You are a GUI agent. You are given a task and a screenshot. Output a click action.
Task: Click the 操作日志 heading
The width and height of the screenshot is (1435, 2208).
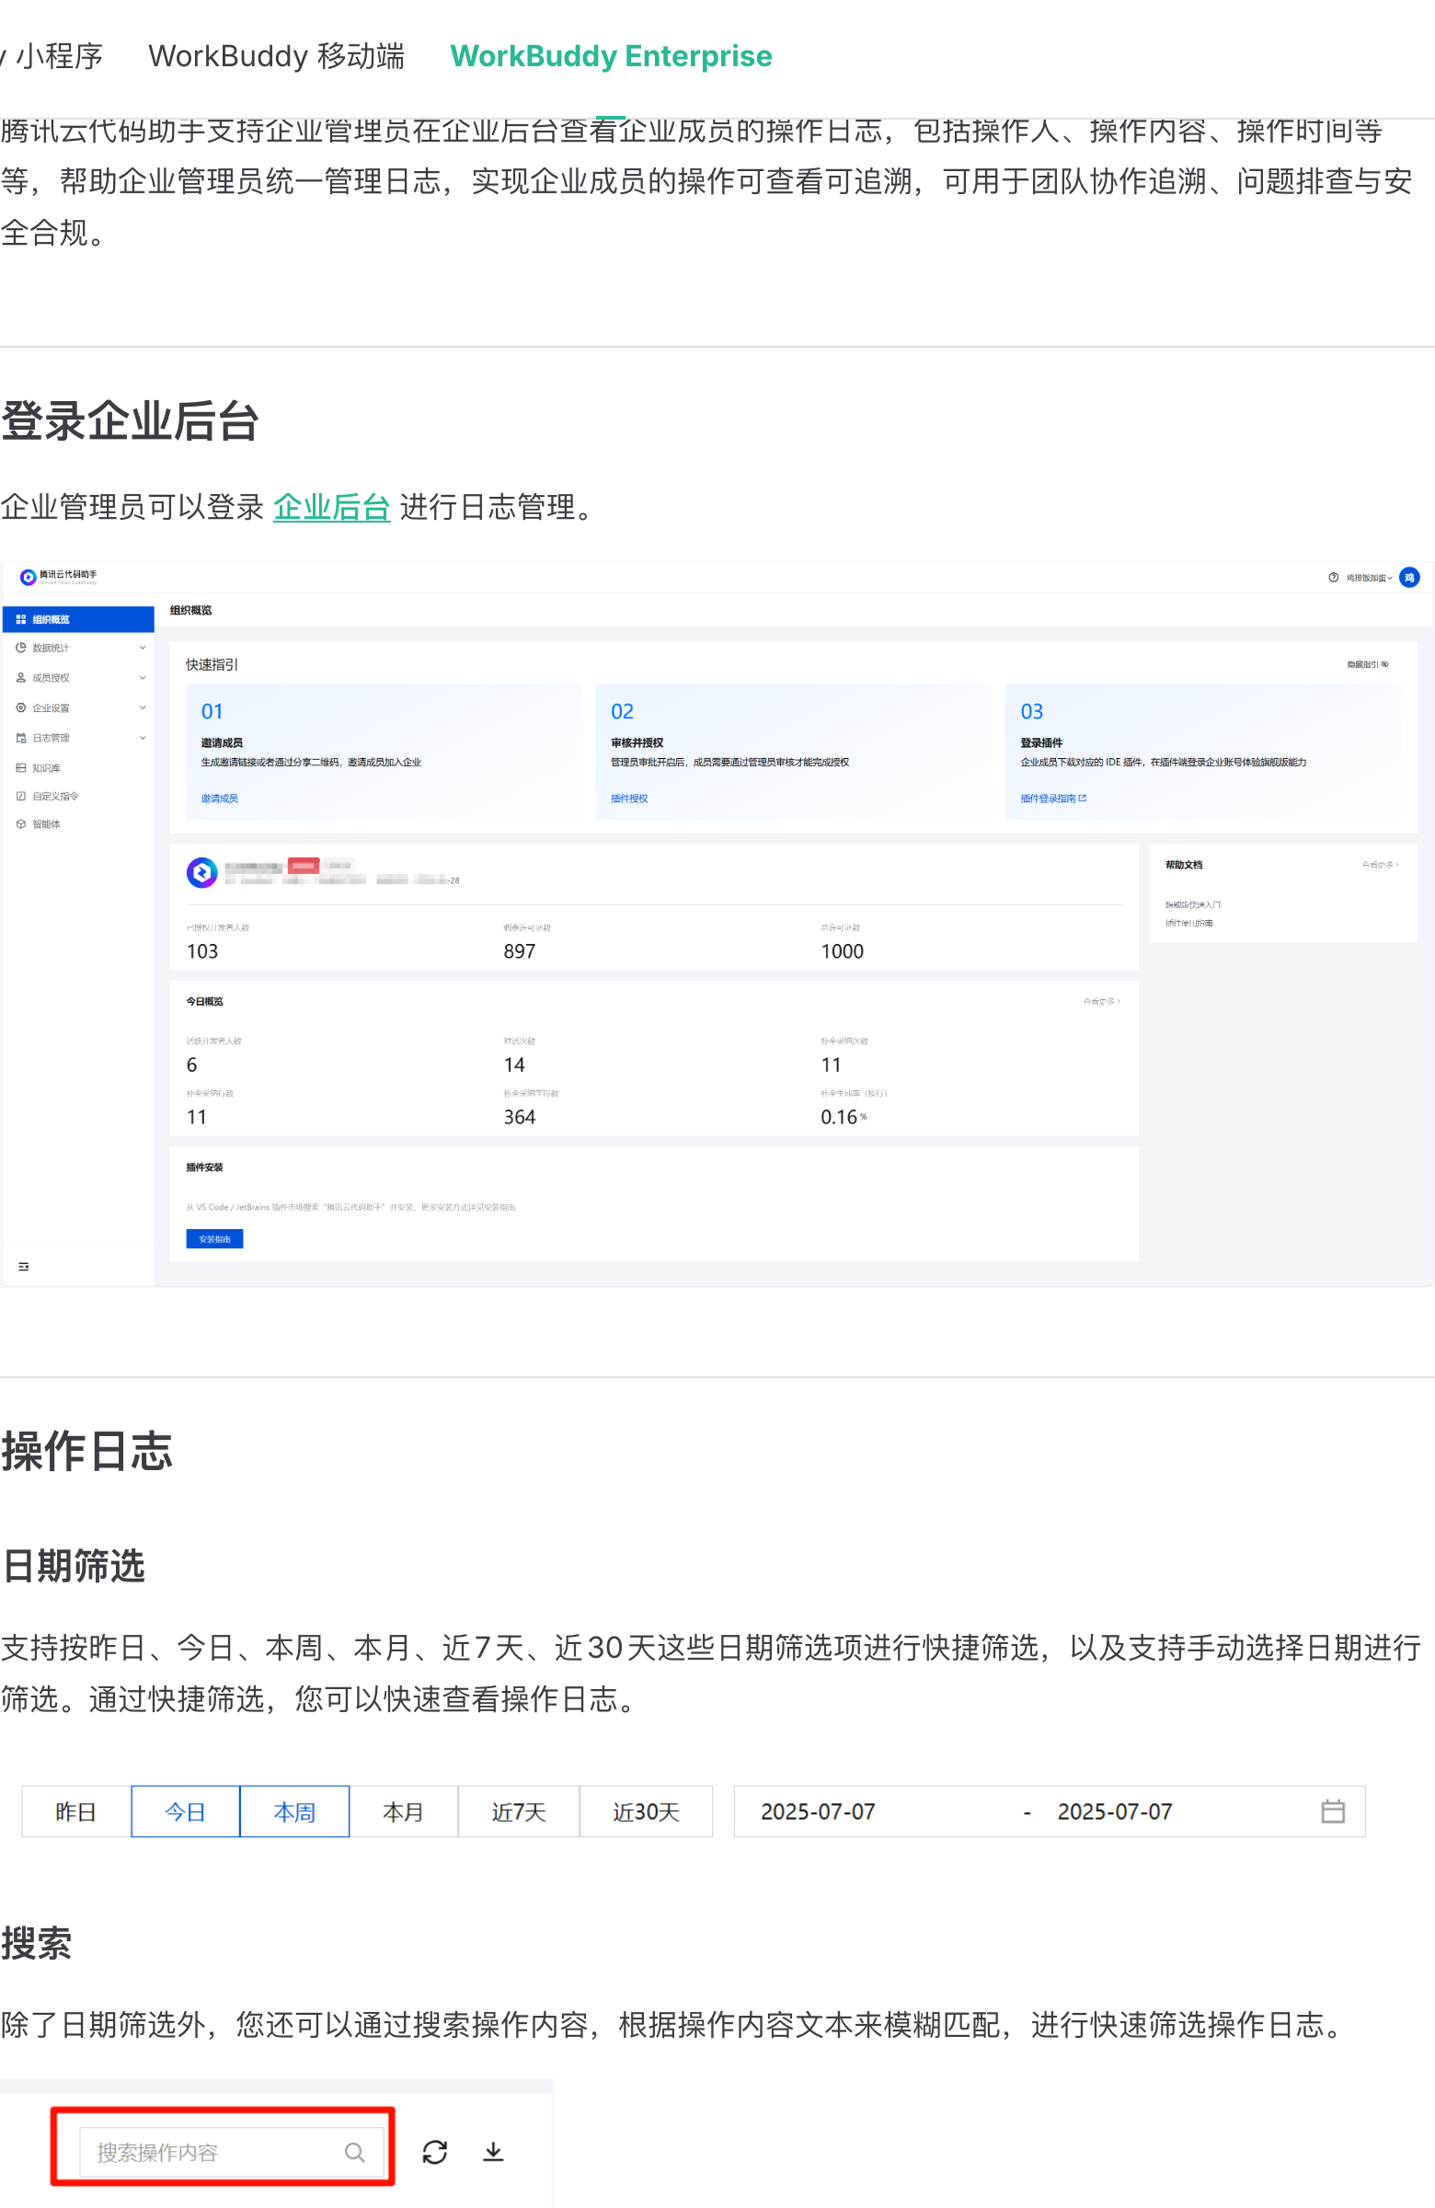click(x=87, y=1451)
